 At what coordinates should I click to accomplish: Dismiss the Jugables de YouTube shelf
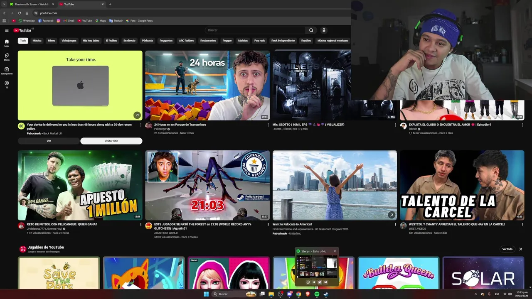pyautogui.click(x=520, y=249)
